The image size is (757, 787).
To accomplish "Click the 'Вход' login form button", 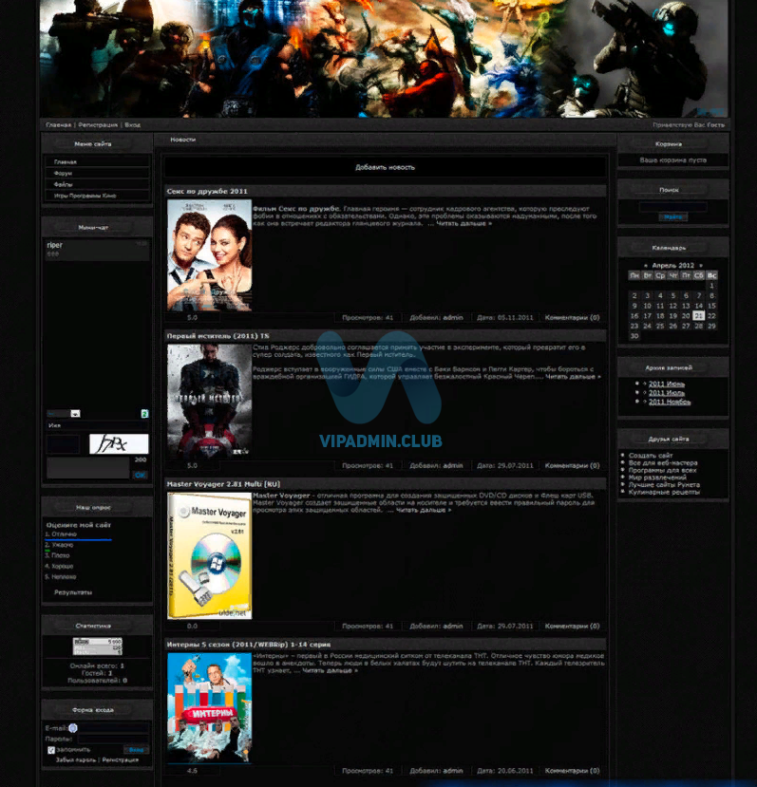I will tap(136, 750).
